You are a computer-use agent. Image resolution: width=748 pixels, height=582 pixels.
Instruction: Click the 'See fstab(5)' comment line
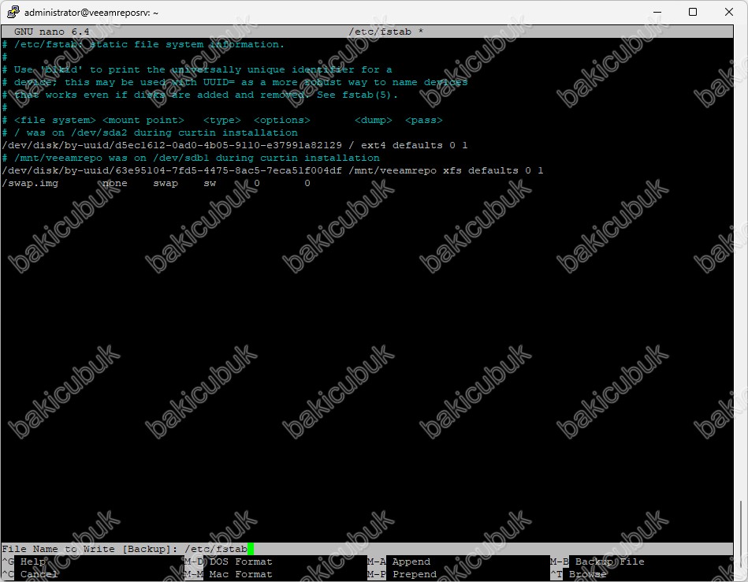click(x=200, y=95)
